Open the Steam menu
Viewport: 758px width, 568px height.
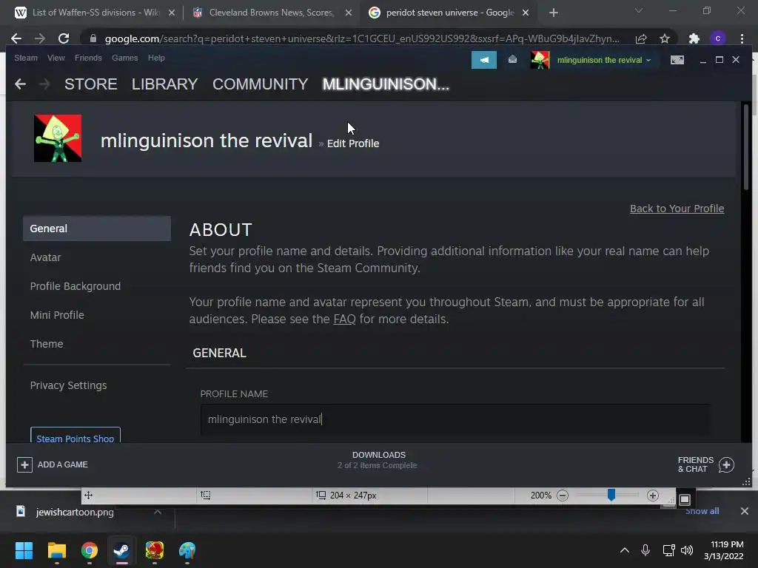[x=26, y=58]
